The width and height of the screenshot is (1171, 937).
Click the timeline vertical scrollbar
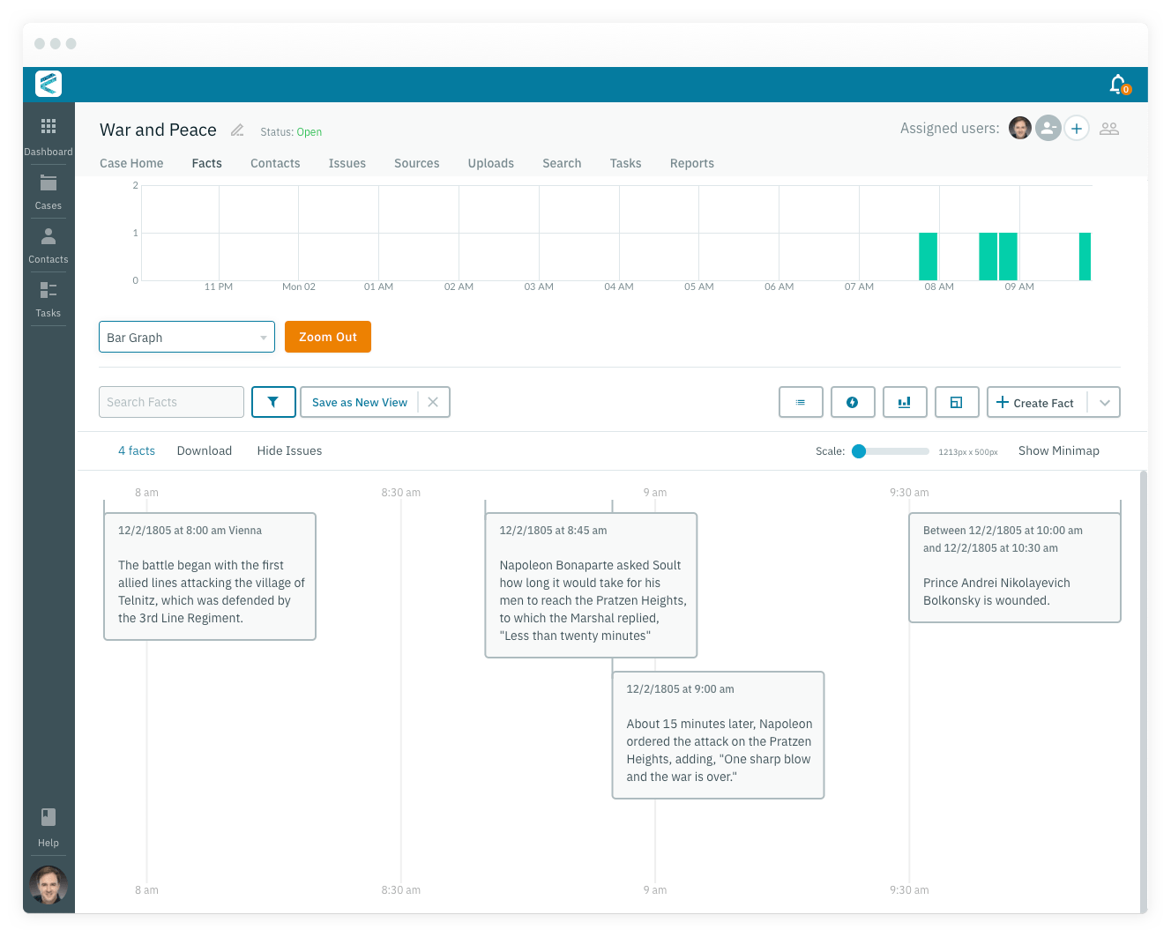[x=1144, y=691]
